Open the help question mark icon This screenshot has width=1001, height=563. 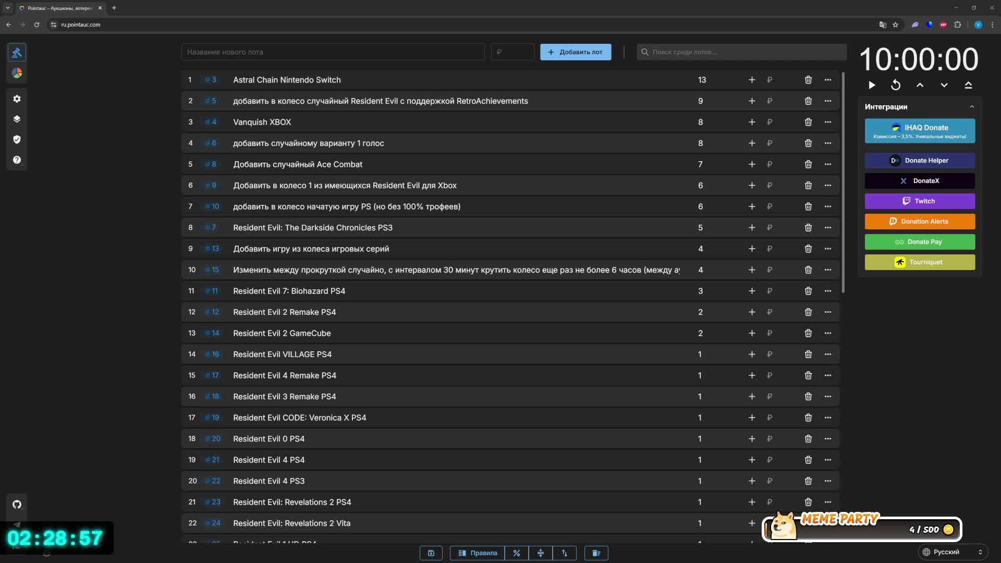click(x=17, y=160)
